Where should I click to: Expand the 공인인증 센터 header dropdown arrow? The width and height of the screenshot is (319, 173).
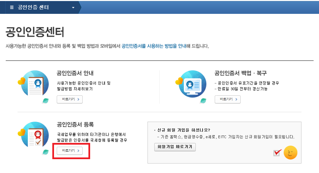73,7
